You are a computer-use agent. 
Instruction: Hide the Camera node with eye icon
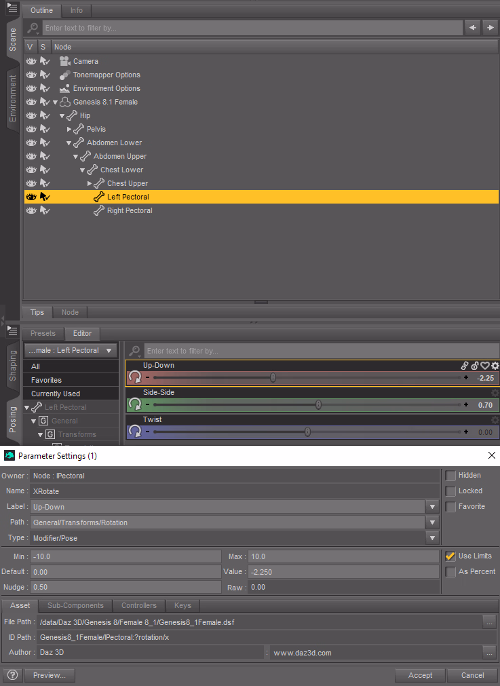31,61
